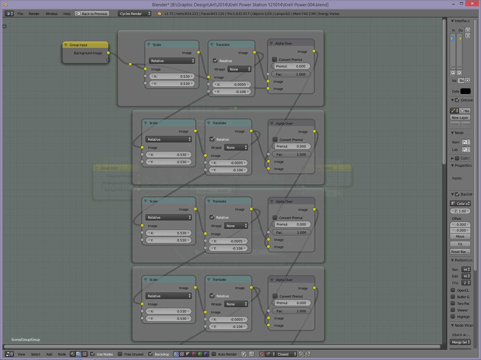Open the snap element selector
The width and height of the screenshot is (481, 360).
click(271, 354)
